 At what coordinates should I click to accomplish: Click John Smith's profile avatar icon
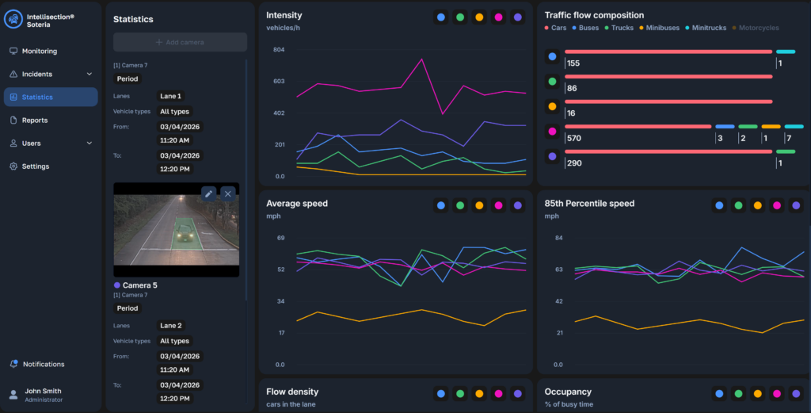13,395
